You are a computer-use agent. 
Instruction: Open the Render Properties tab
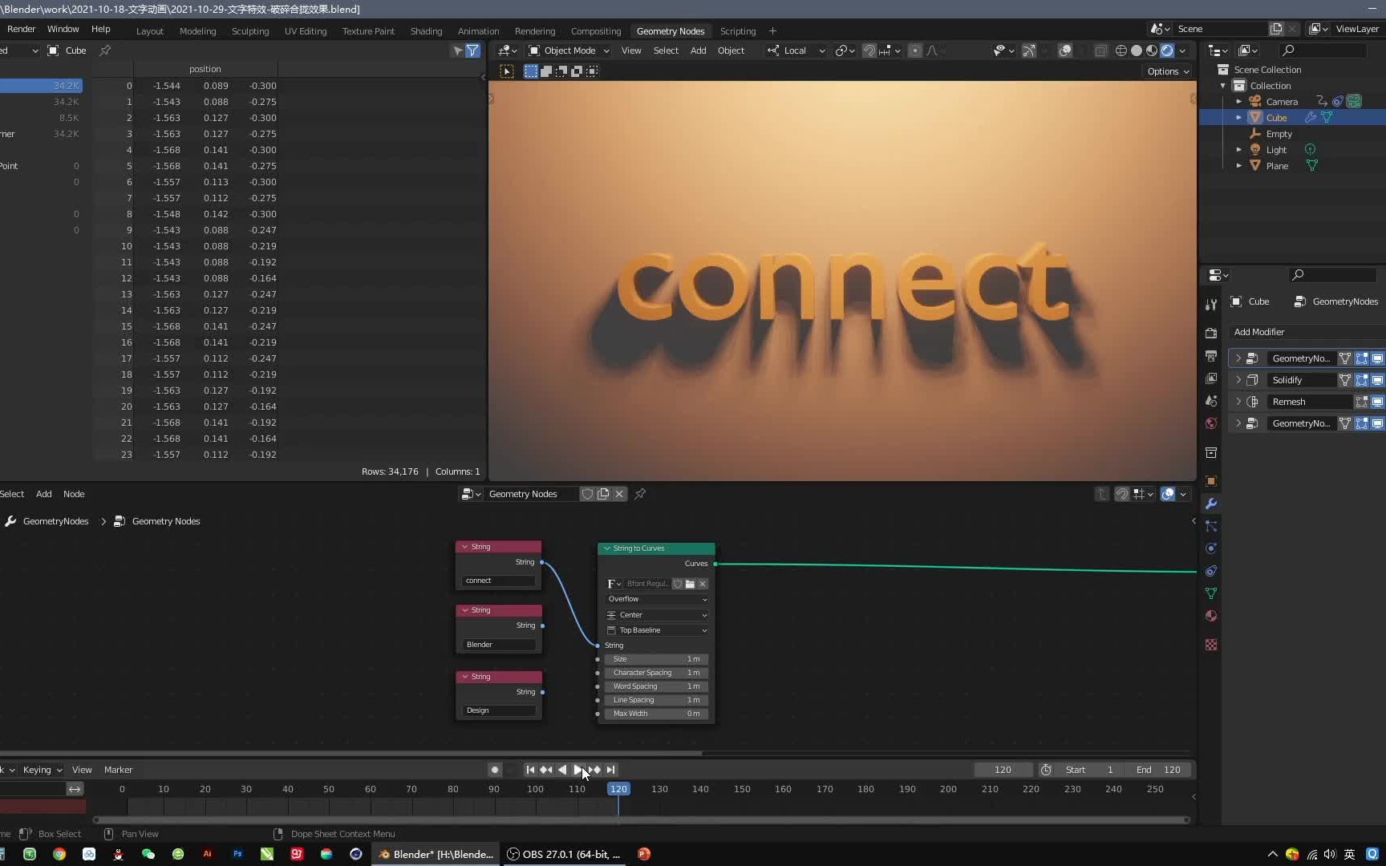[x=1211, y=333]
